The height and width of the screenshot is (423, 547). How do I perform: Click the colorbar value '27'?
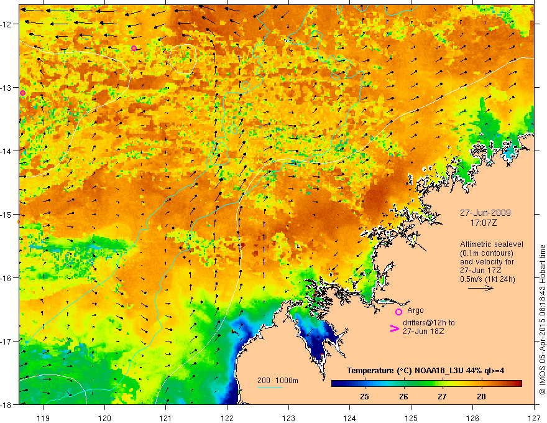[443, 397]
